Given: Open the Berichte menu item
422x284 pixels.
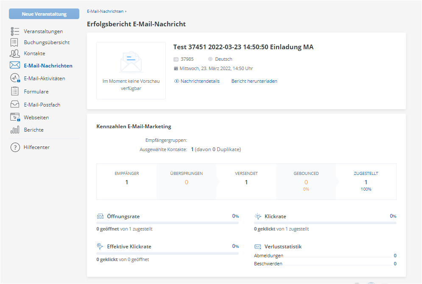Looking at the screenshot, I should pyautogui.click(x=34, y=130).
